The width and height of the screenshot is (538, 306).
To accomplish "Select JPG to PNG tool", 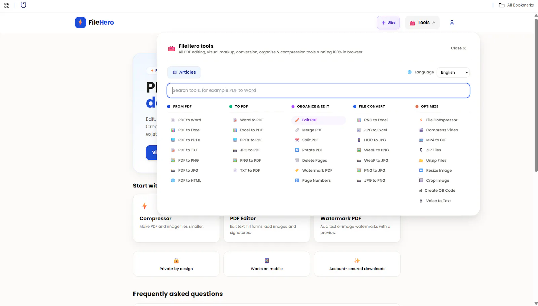I will point(375,180).
